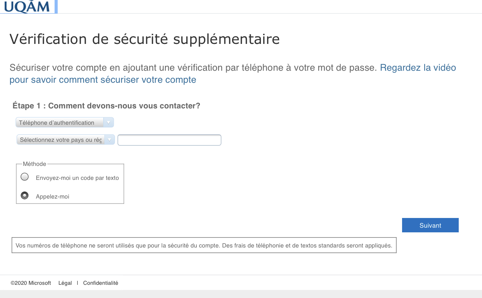This screenshot has width=482, height=298.
Task: Click 'pour savoir comment sécuriser votre compte' link text
Action: tap(103, 80)
